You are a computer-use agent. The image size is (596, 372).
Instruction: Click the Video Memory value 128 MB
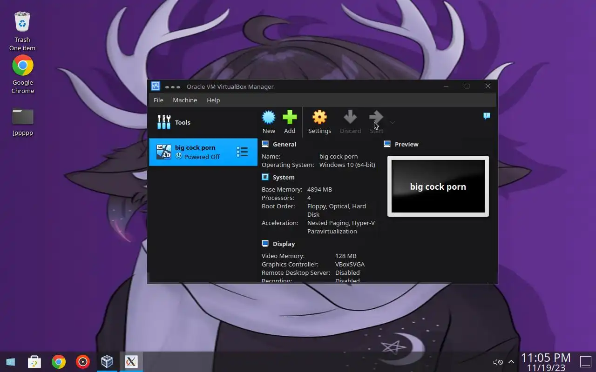345,256
